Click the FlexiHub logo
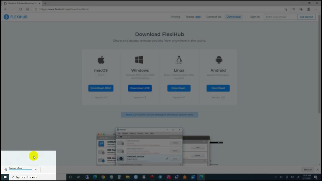322x181 pixels. click(x=16, y=17)
